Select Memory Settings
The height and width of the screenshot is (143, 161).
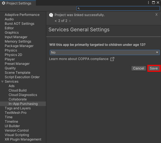pyautogui.click(x=18, y=41)
